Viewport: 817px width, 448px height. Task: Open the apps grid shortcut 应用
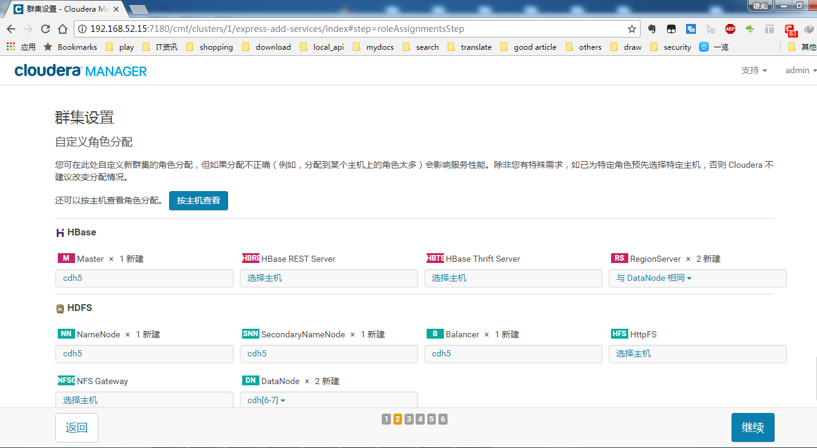pyautogui.click(x=21, y=47)
